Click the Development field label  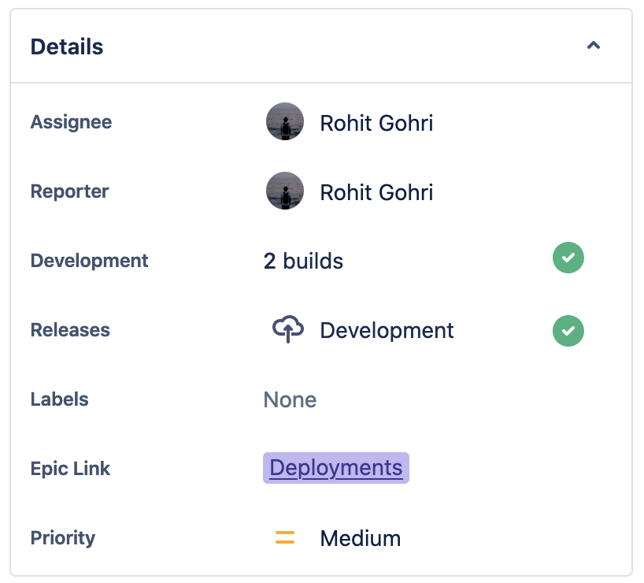pyautogui.click(x=90, y=261)
